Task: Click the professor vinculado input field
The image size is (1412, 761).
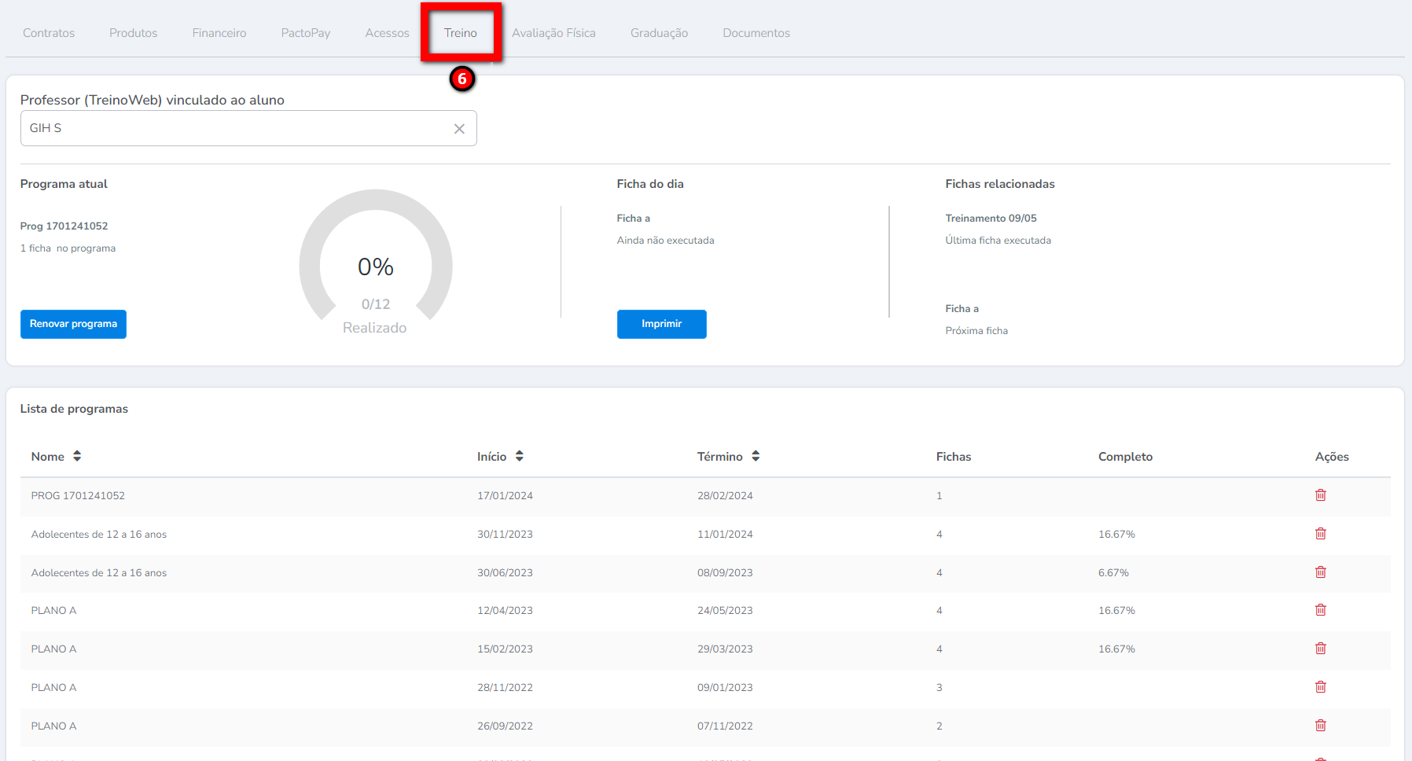Action: tap(236, 128)
